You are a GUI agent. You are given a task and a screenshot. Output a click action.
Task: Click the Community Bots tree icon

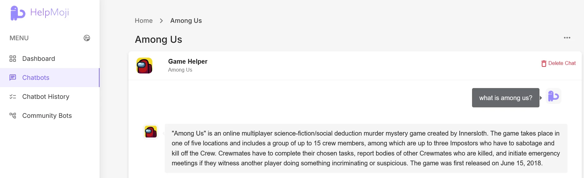click(x=13, y=116)
